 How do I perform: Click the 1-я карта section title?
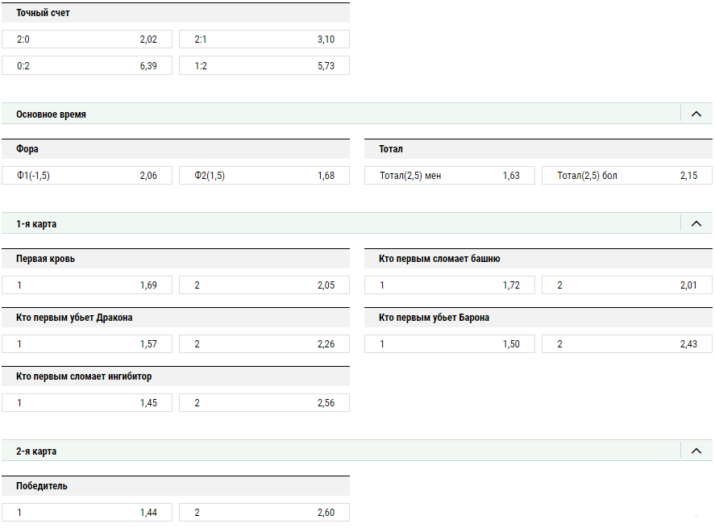(x=36, y=224)
